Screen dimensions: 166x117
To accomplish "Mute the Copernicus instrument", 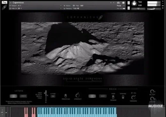I will tap(129, 8).
